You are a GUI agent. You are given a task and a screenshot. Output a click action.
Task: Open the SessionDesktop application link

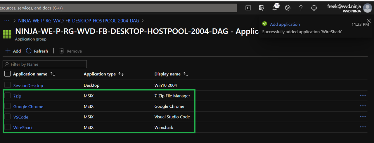tap(28, 86)
